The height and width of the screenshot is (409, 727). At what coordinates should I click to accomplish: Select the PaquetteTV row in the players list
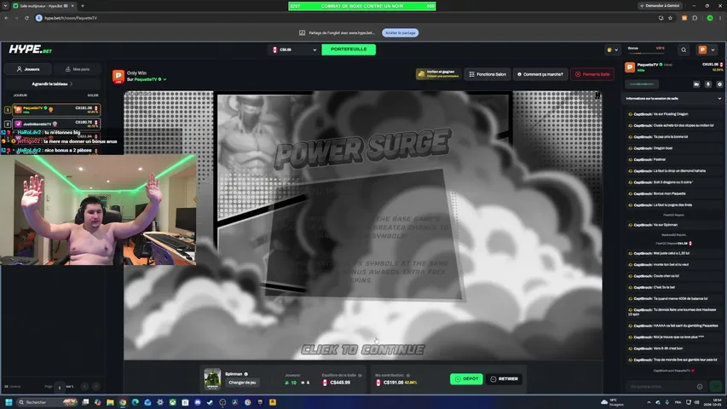click(x=56, y=109)
